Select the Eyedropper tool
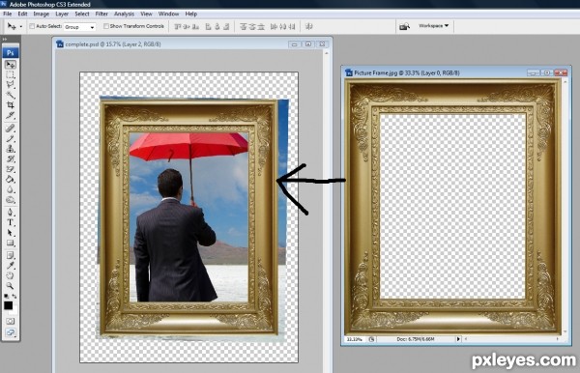The height and width of the screenshot is (373, 580). click(11, 266)
